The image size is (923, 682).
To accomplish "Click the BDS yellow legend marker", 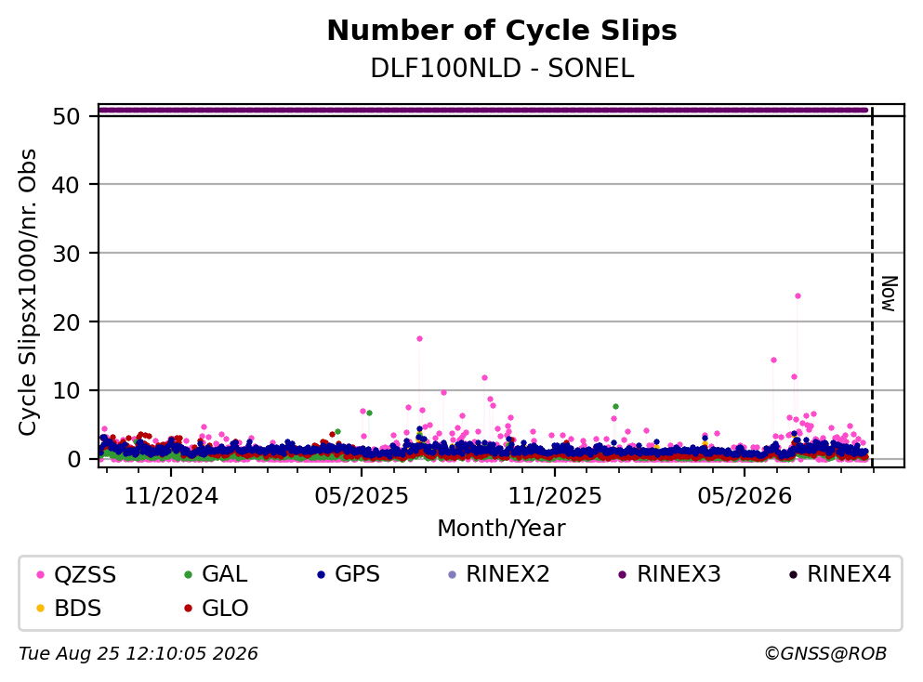I will pyautogui.click(x=40, y=609).
